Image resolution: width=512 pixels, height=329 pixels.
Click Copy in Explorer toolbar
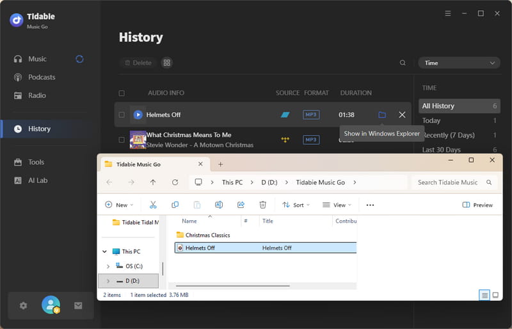(175, 205)
